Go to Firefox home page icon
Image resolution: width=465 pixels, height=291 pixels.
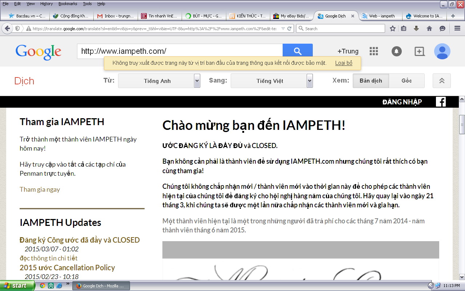point(429,28)
